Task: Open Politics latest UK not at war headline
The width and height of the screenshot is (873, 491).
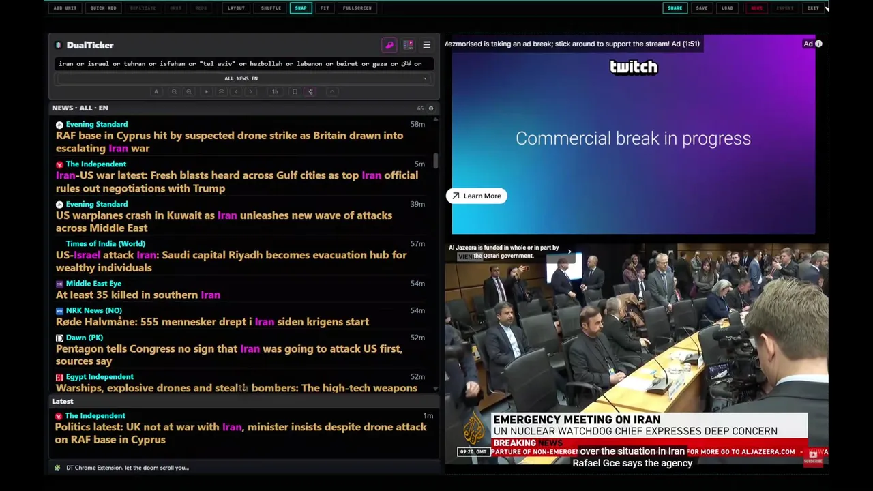Action: (241, 434)
